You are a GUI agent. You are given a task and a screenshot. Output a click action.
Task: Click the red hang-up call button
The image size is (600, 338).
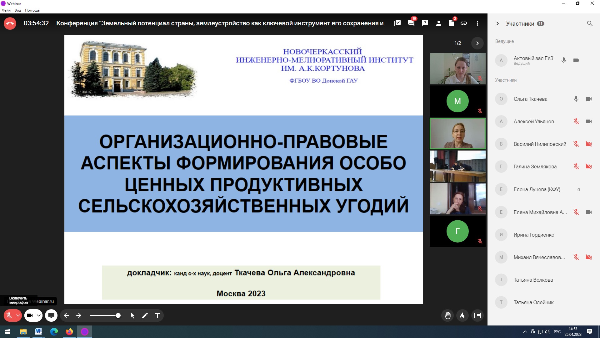point(10,23)
